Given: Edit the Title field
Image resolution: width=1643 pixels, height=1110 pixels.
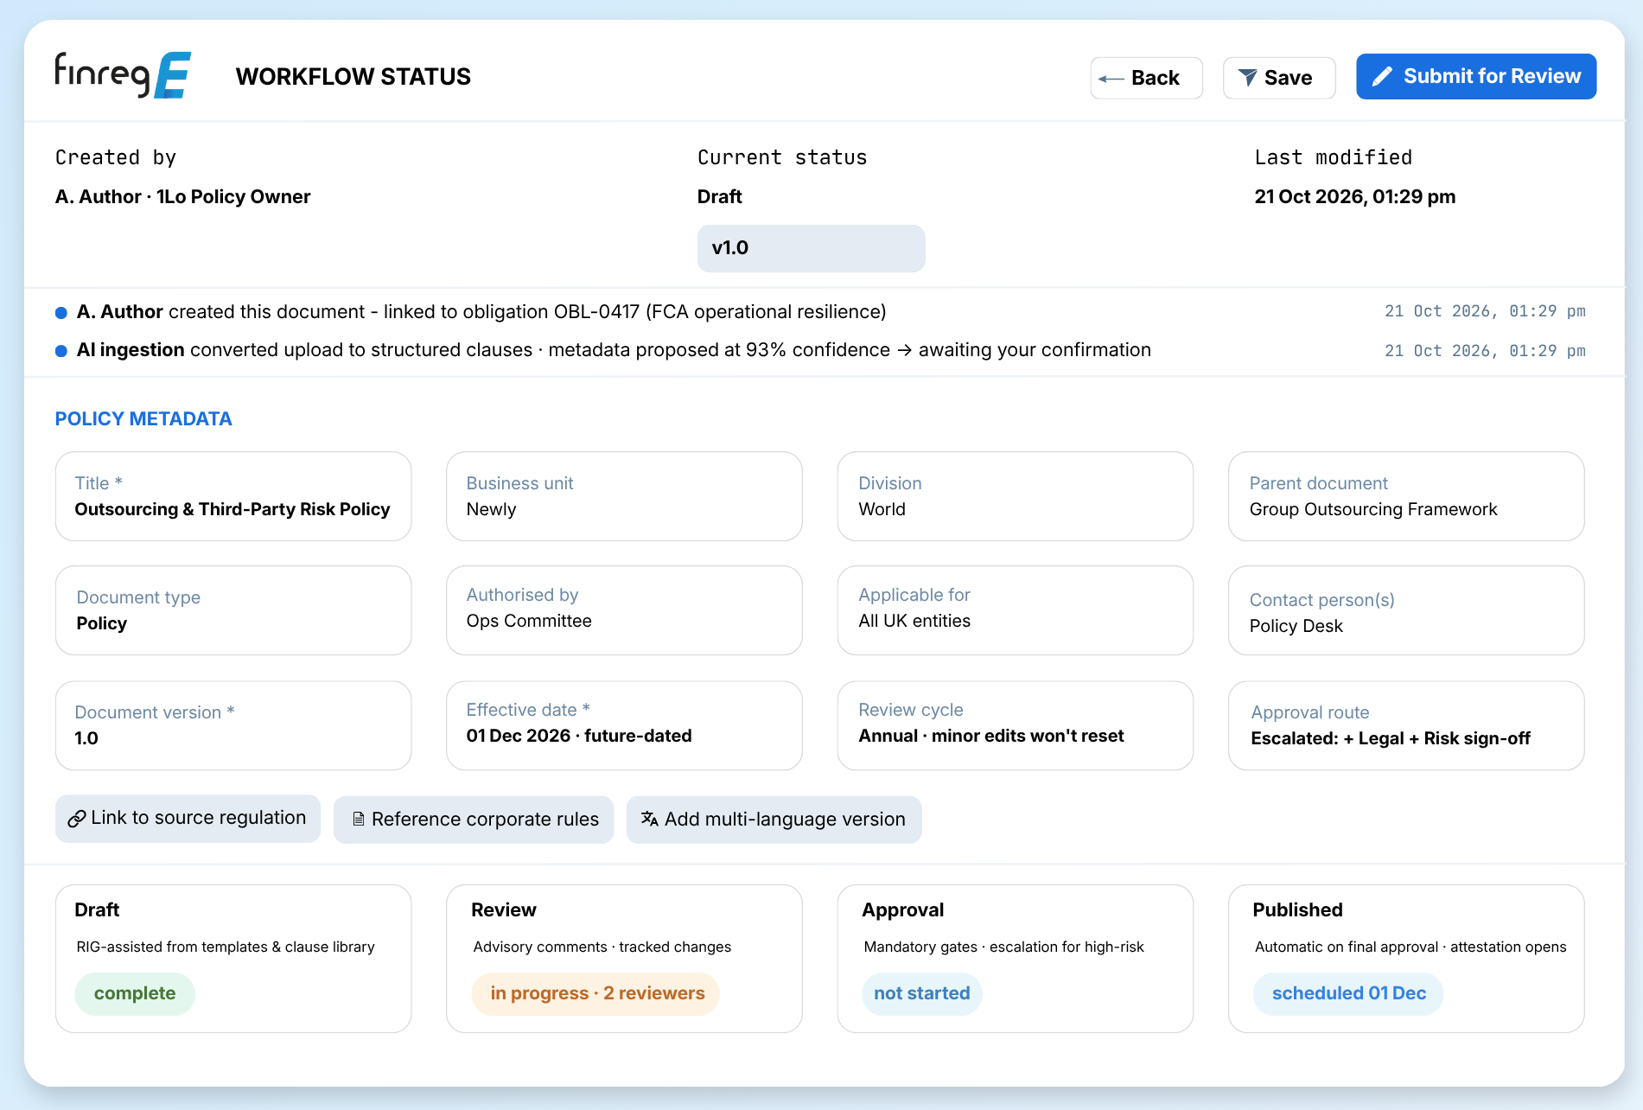Looking at the screenshot, I should pos(233,496).
